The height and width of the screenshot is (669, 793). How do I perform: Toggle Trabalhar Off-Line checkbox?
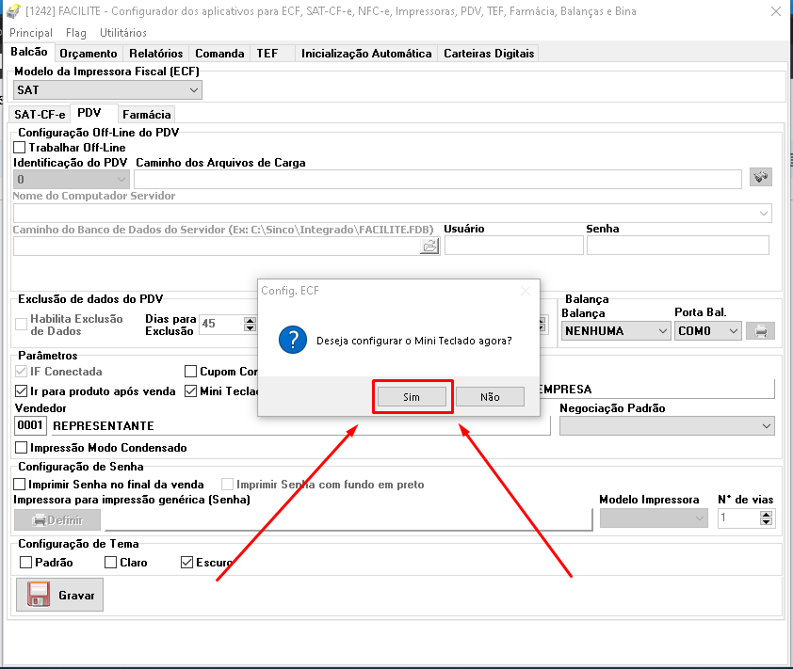(x=19, y=148)
